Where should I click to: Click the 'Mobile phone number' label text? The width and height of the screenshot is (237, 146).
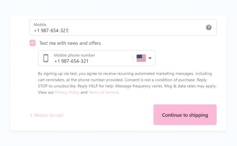[75, 55]
